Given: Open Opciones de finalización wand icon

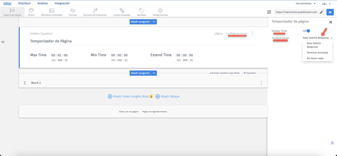Looking at the screenshot, I should [95, 10].
